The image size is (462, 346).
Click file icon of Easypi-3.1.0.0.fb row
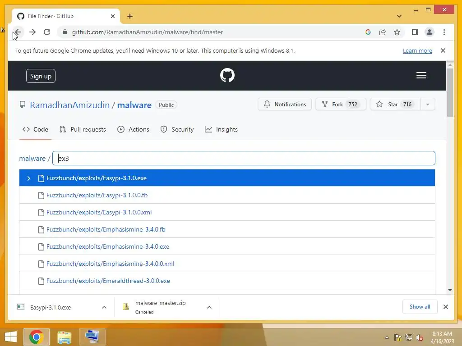(41, 196)
